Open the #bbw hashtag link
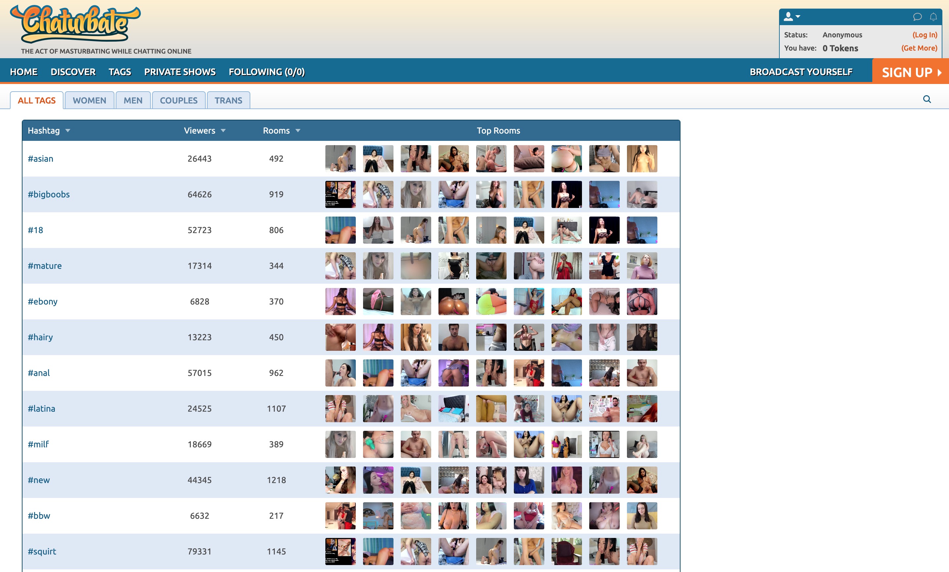The width and height of the screenshot is (949, 572). point(39,516)
